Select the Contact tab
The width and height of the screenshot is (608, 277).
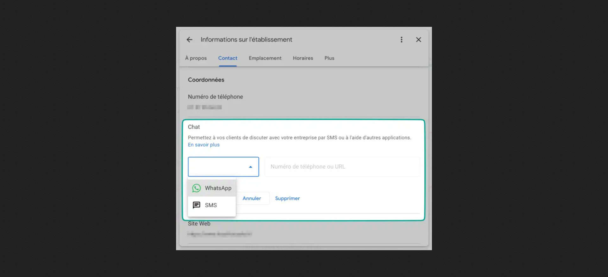[x=227, y=58]
